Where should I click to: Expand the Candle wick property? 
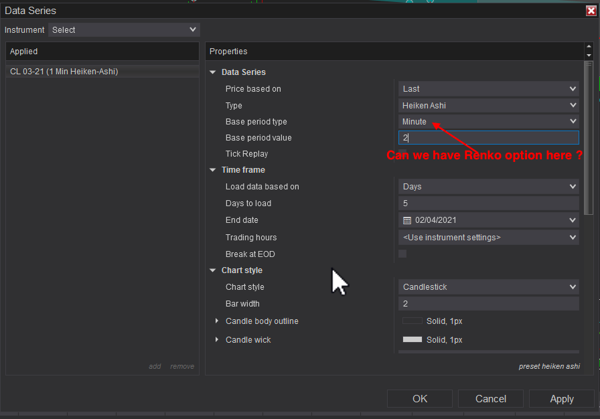(x=217, y=339)
